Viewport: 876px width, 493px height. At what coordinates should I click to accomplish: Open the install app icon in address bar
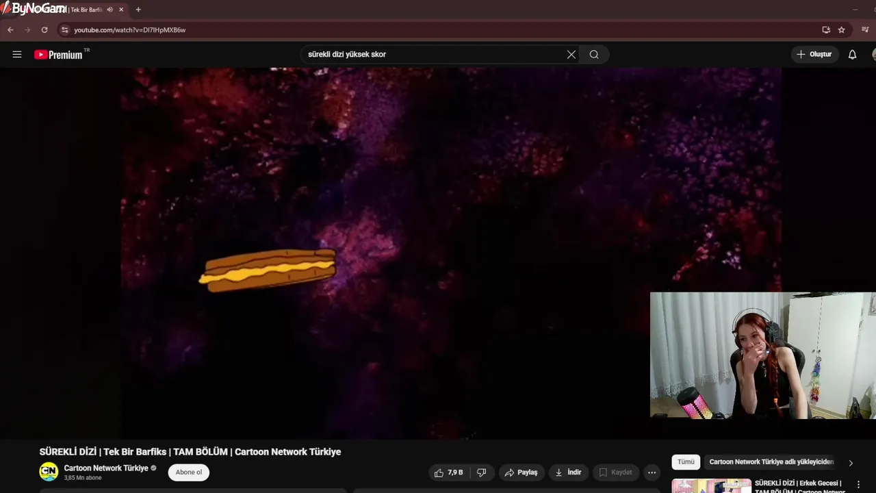coord(826,30)
